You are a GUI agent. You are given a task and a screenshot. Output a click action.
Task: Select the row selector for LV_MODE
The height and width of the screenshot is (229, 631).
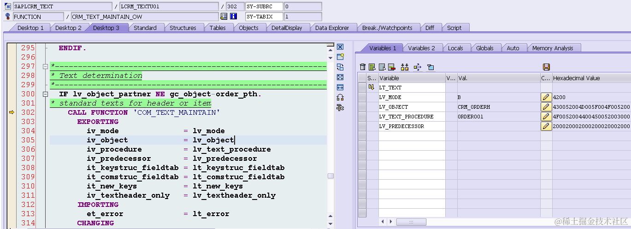[362, 97]
